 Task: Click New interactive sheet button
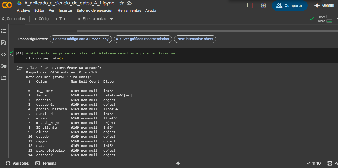[x=195, y=39]
